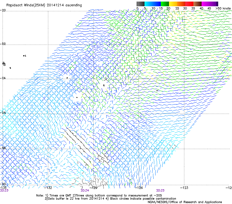Click the purple 20:23 time marker
This screenshot has width=232, height=204.
click(x=4, y=191)
